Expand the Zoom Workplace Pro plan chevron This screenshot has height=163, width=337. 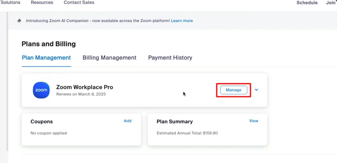256,90
